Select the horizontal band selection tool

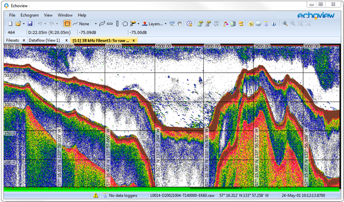[110, 24]
